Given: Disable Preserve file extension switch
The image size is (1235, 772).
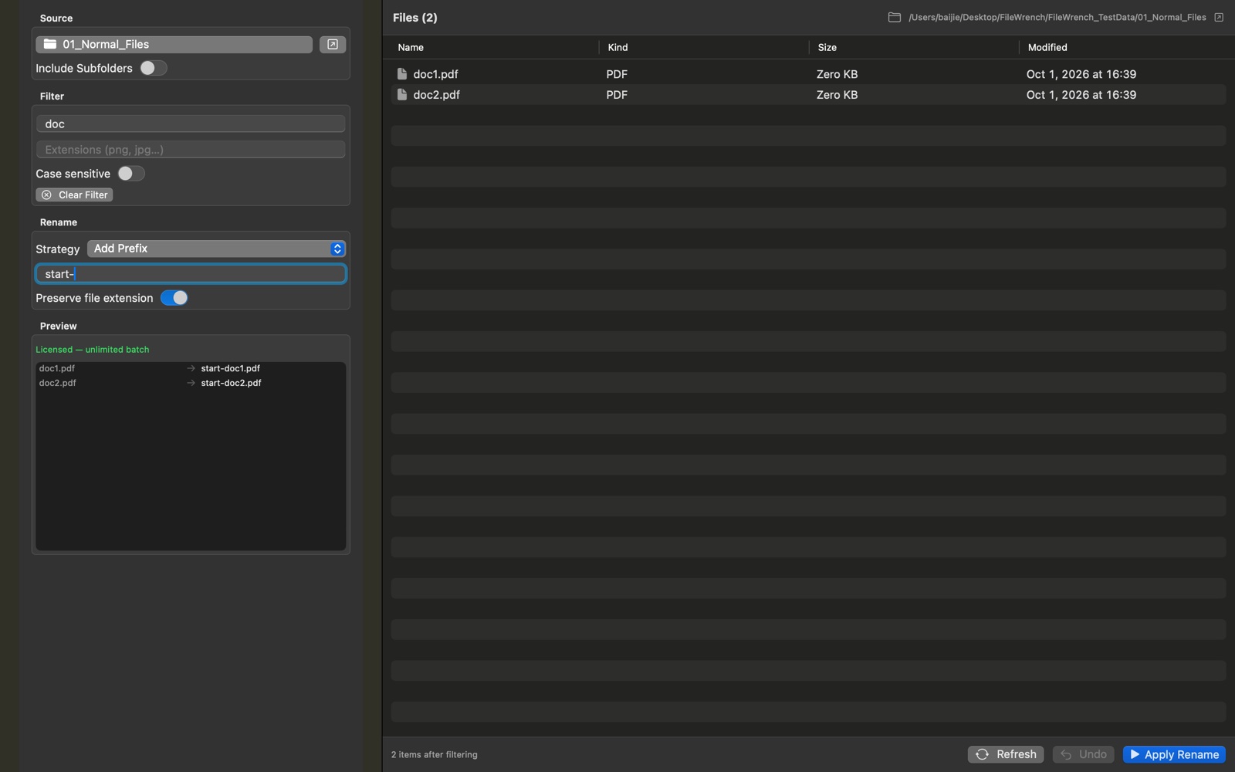Looking at the screenshot, I should click(174, 298).
